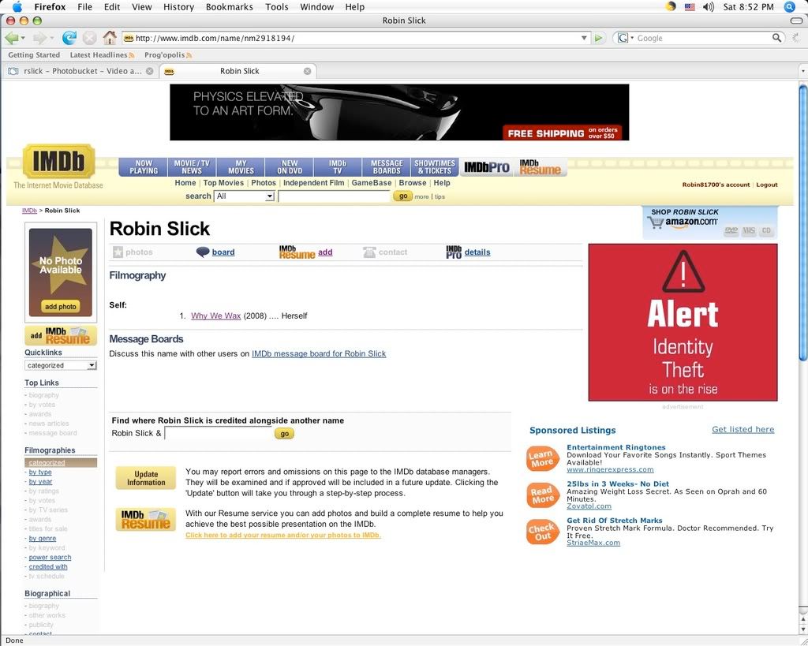The height and width of the screenshot is (646, 808).
Task: Click the Forward arrow in the toolbar
Action: pos(39,38)
